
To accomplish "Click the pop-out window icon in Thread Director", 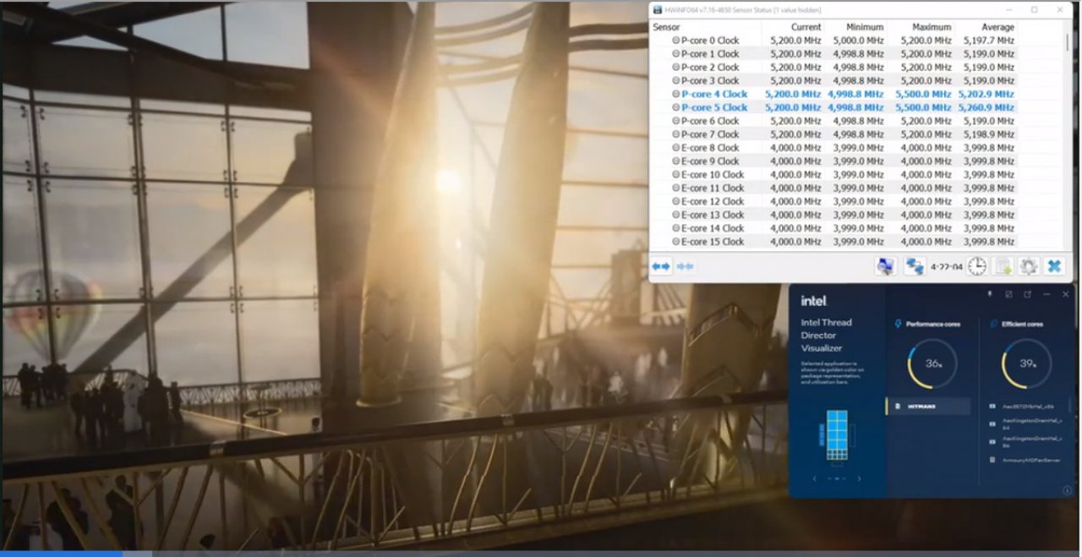I will [1027, 294].
